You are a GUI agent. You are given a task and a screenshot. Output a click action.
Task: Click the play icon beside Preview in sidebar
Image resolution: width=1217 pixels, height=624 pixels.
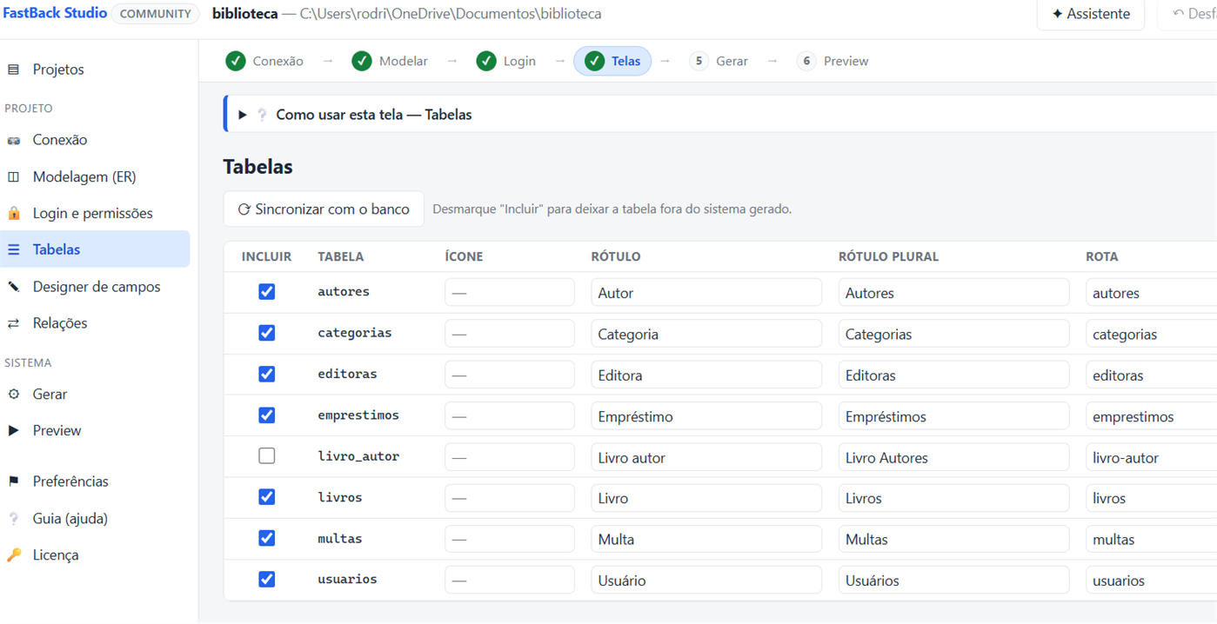pos(13,431)
